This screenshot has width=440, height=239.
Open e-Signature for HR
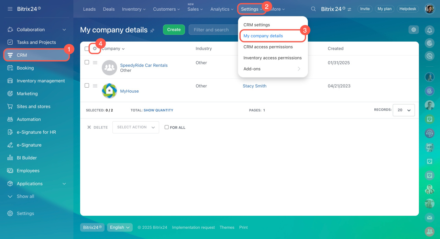tap(36, 132)
